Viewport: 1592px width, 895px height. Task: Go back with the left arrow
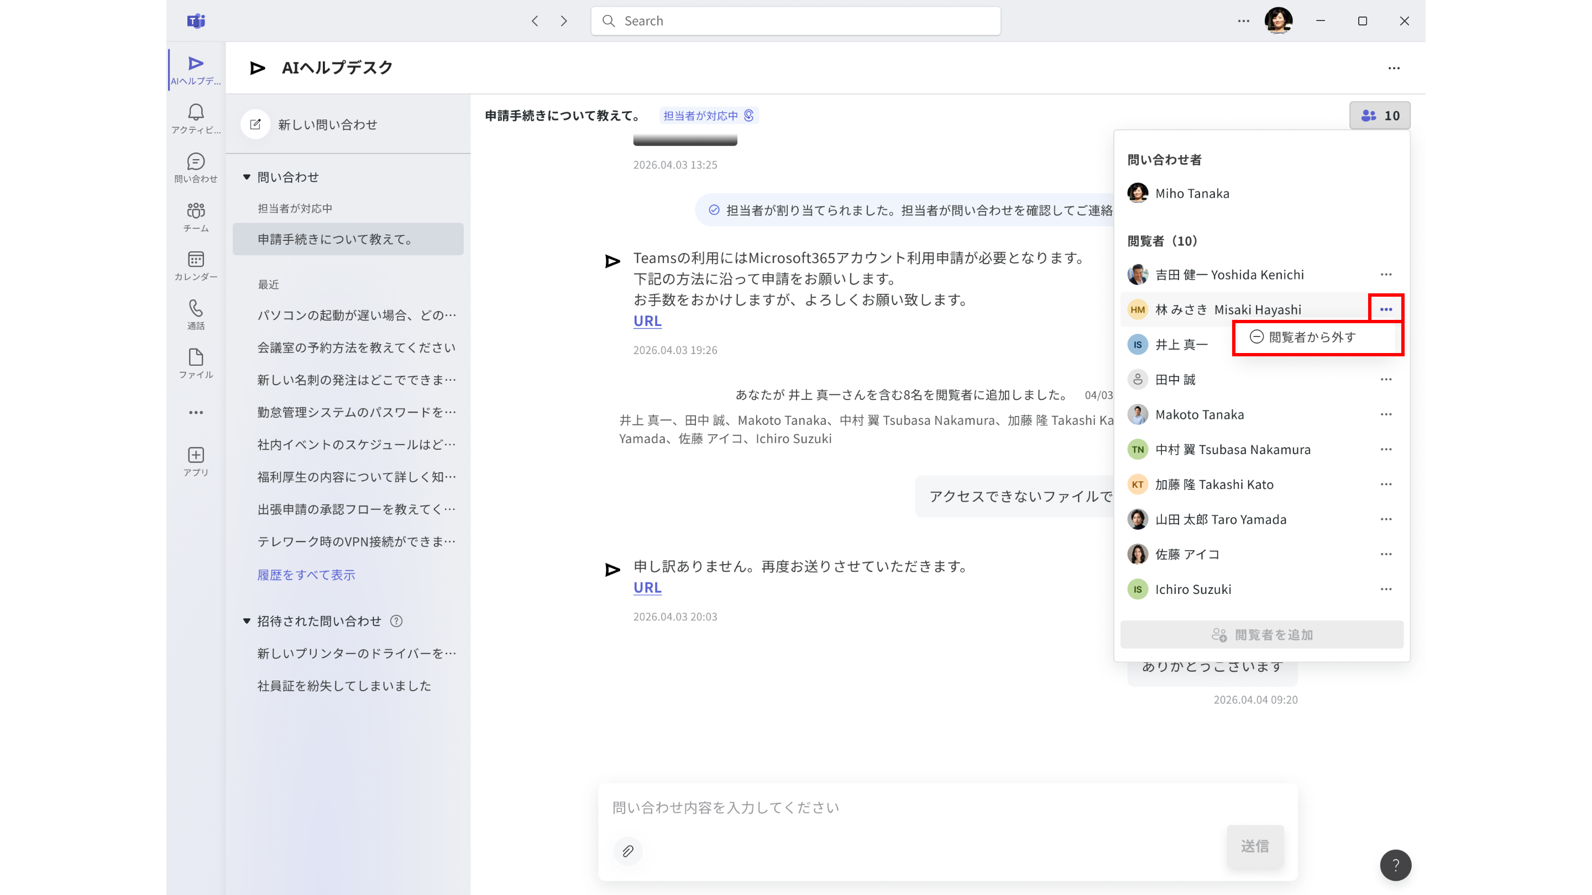coord(535,21)
